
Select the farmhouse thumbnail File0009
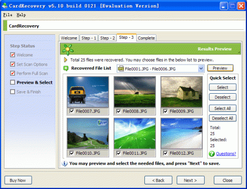[182, 92]
